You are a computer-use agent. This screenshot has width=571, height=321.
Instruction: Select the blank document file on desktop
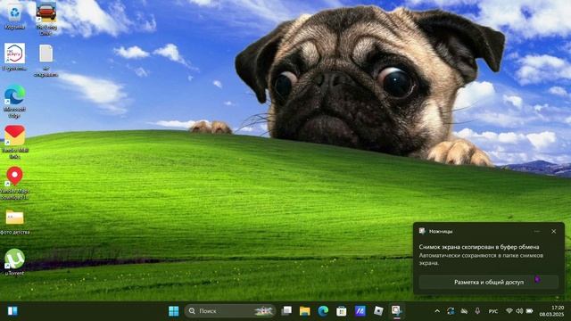(46, 60)
